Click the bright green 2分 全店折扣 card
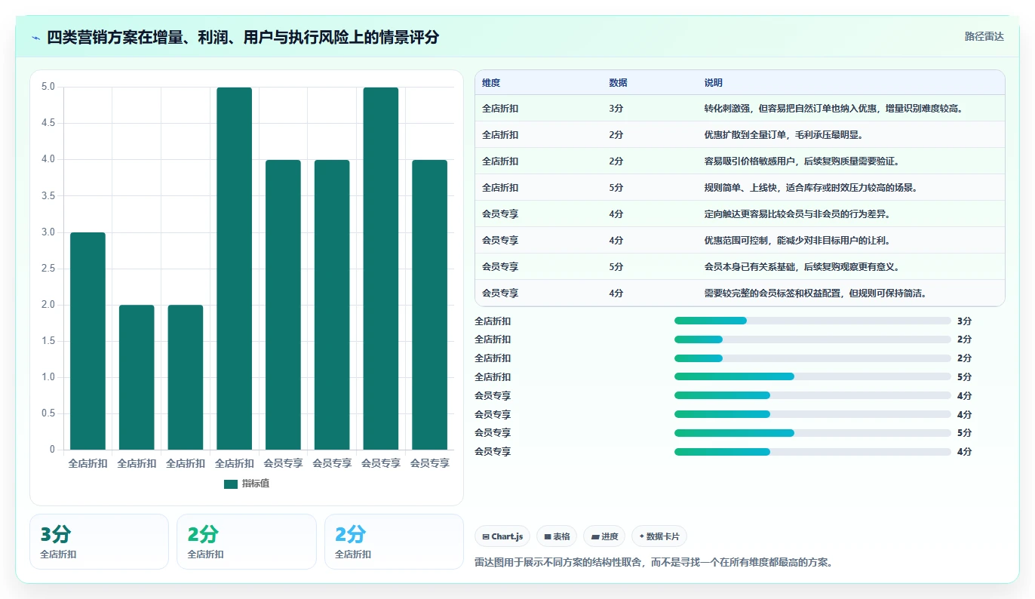The image size is (1035, 599). pyautogui.click(x=246, y=542)
